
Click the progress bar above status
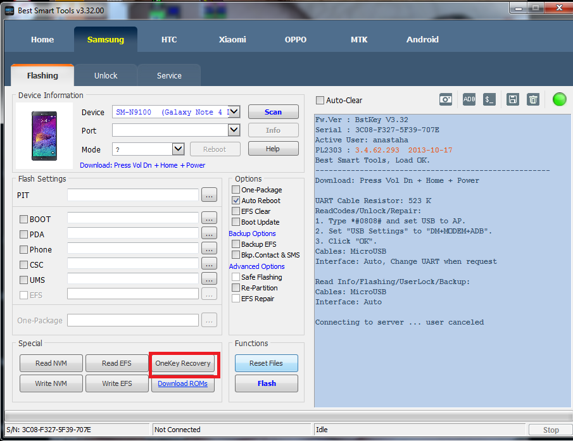click(x=289, y=416)
